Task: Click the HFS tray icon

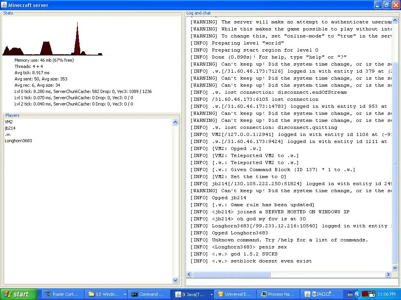Action: (x=372, y=294)
